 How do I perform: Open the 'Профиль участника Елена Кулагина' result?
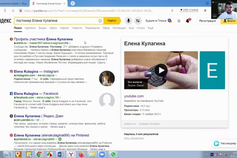point(43,39)
